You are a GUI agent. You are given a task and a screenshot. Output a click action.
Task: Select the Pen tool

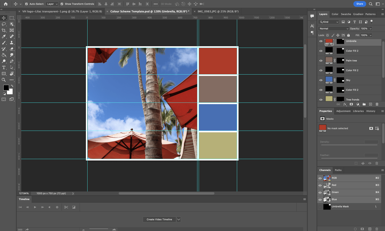click(12, 61)
